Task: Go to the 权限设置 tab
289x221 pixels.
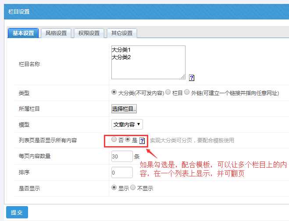Action: coord(89,33)
